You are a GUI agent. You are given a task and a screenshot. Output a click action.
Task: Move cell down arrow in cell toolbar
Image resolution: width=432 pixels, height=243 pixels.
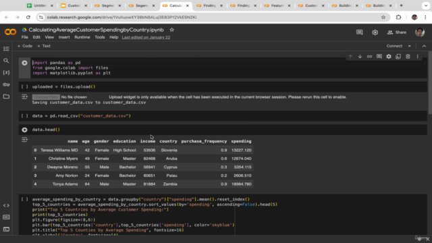tap(360, 57)
